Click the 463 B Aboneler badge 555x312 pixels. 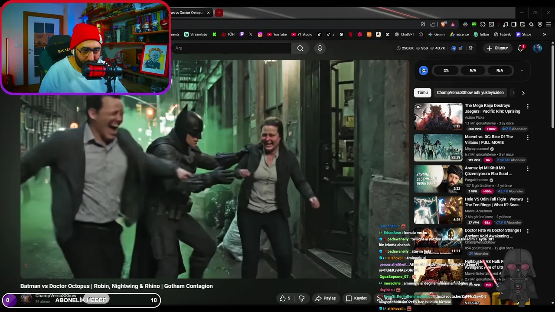(x=514, y=129)
